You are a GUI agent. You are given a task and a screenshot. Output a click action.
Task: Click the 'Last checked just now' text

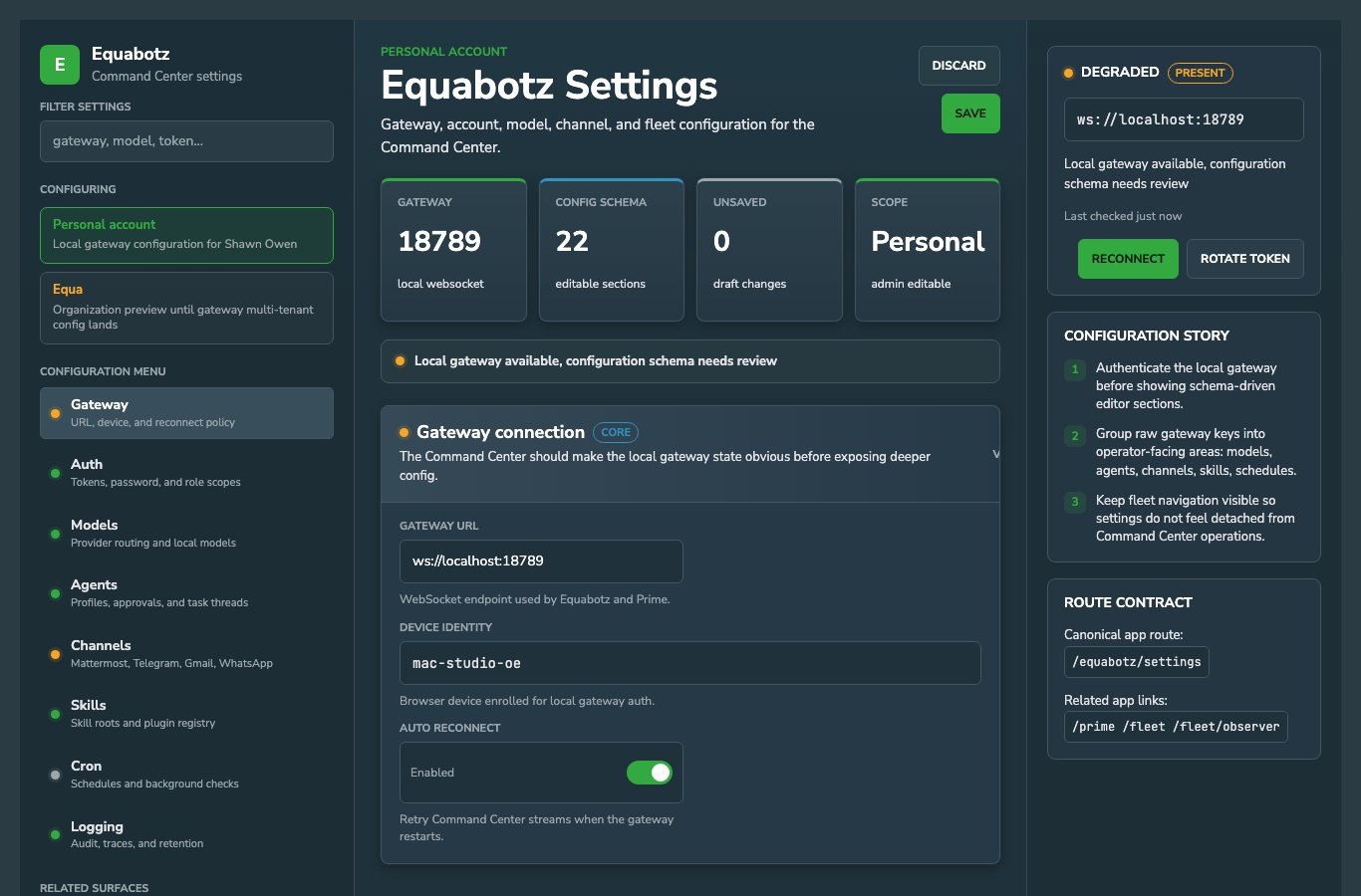[1123, 216]
